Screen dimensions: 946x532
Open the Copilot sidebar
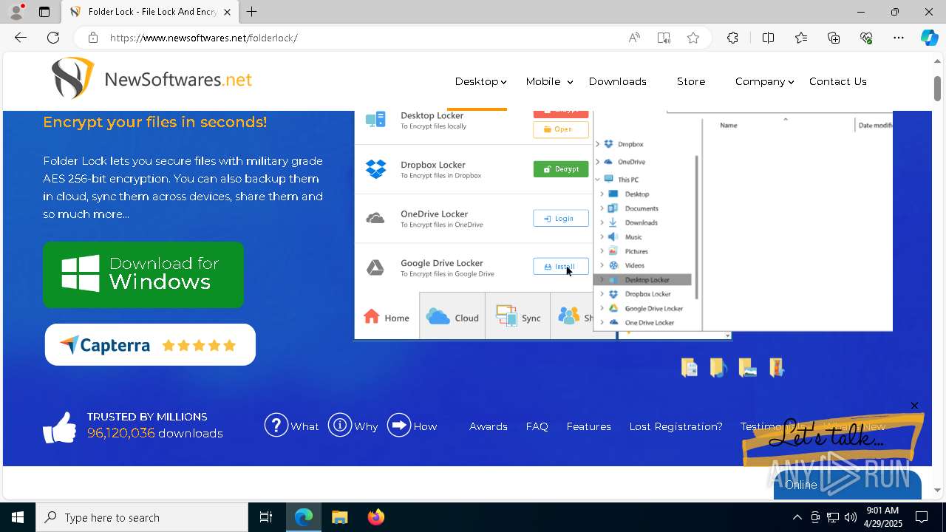tap(929, 38)
